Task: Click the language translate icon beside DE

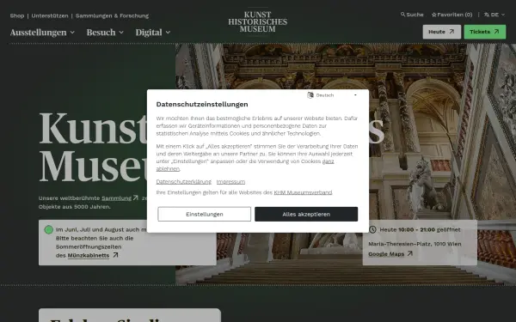Action: click(x=487, y=15)
